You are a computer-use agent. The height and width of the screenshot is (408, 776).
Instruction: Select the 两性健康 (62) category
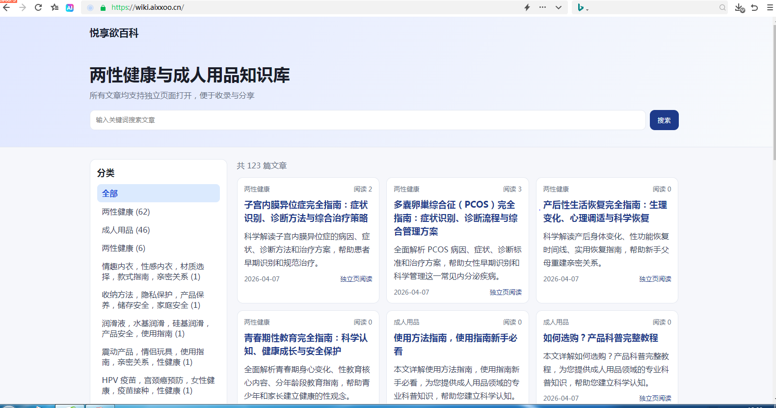[159, 212]
